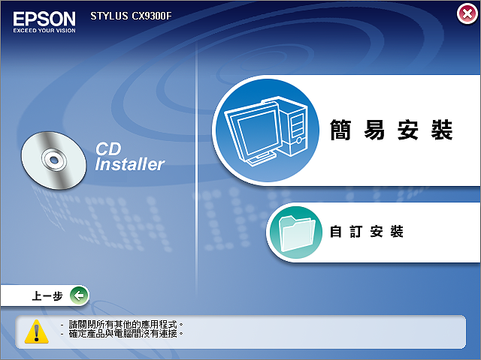Click the CD disc icon
The image size is (481, 360).
53,160
